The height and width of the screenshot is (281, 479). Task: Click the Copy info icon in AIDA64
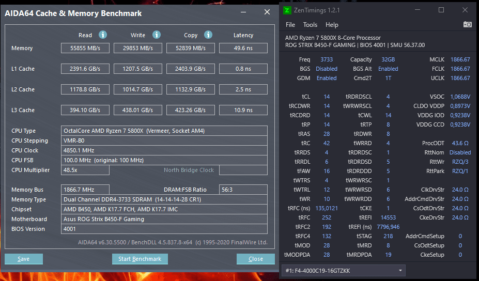point(208,35)
